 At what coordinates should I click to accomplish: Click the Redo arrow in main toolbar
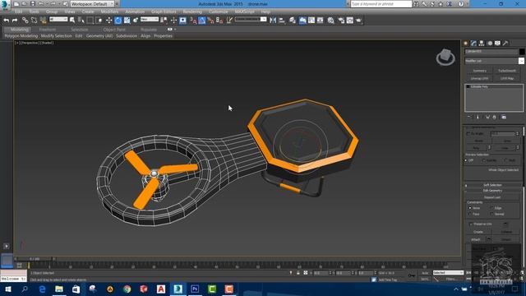click(x=15, y=21)
